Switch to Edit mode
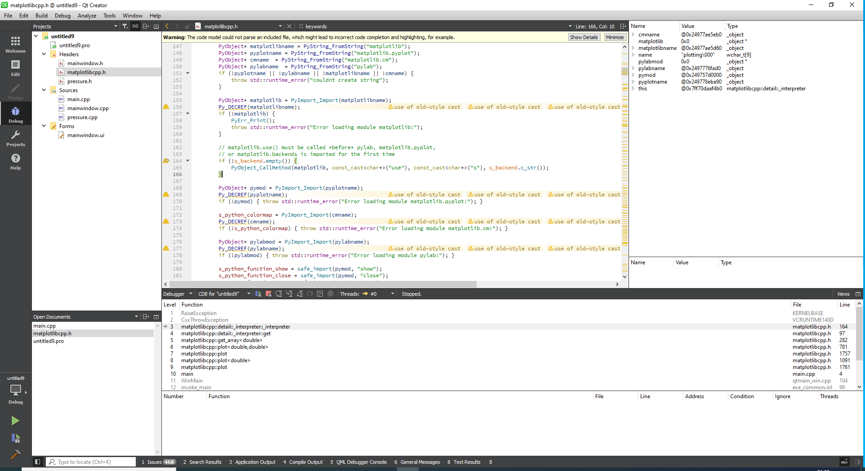865x471 pixels. [x=15, y=68]
